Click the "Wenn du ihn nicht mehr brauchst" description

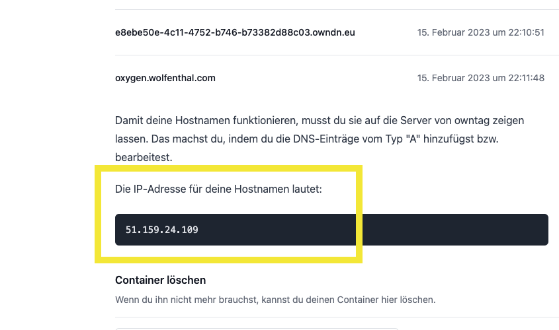tap(275, 300)
